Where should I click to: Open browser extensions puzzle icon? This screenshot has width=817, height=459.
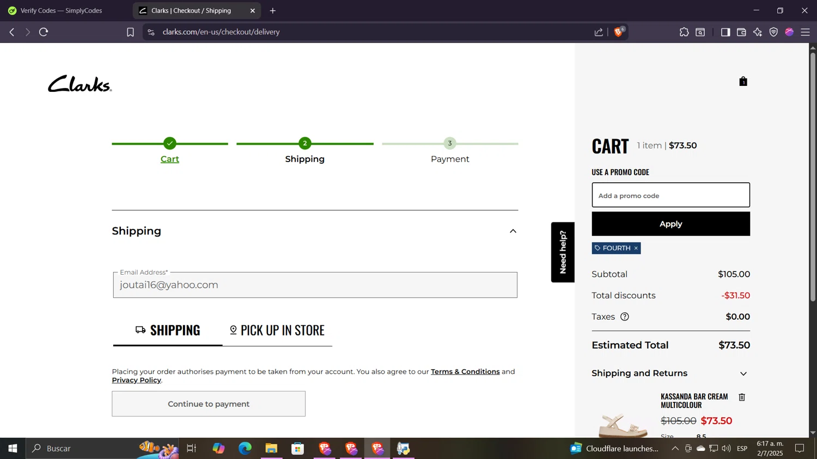click(x=684, y=32)
